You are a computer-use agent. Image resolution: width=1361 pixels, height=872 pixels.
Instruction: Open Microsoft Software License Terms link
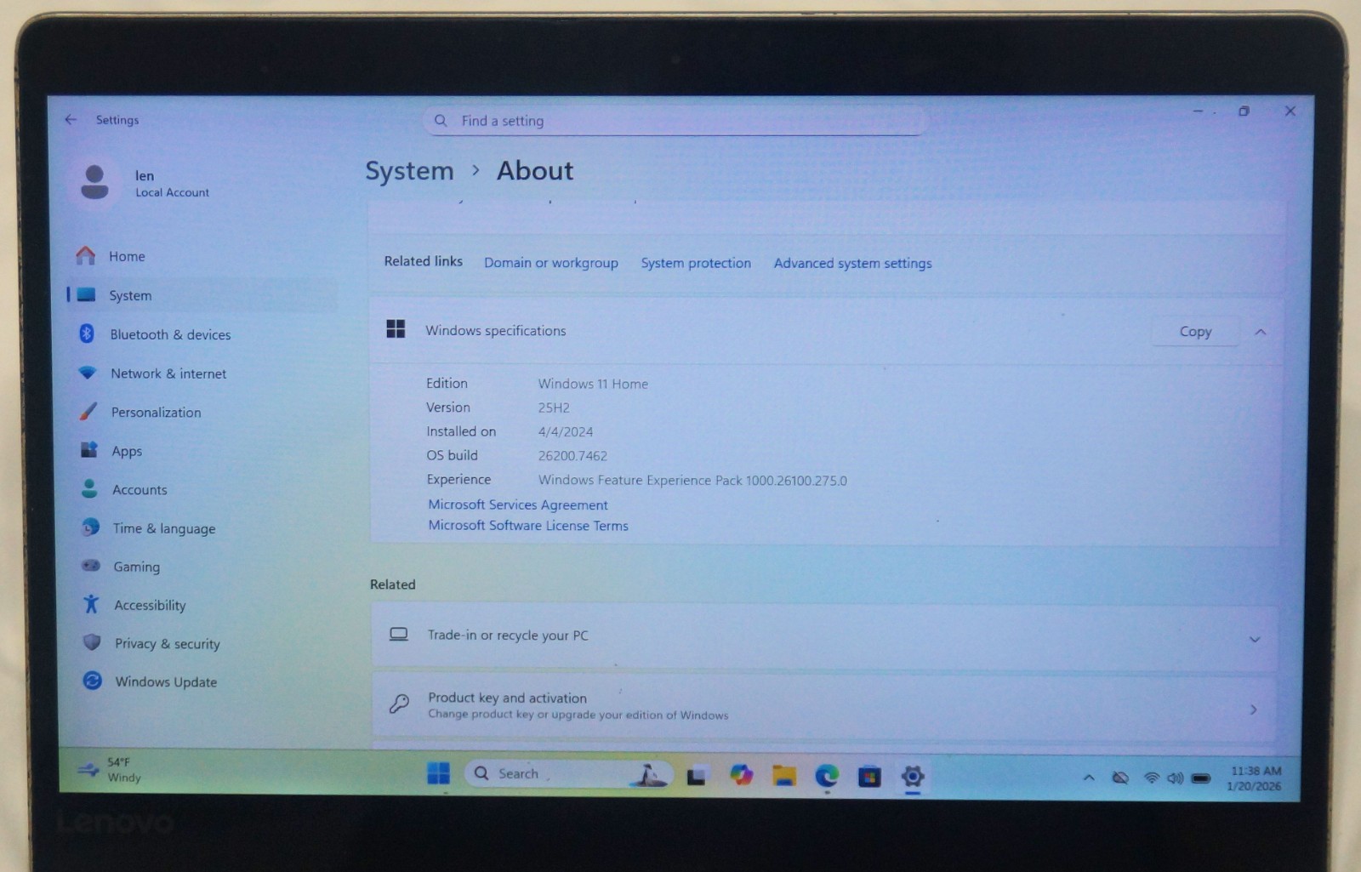(x=528, y=526)
